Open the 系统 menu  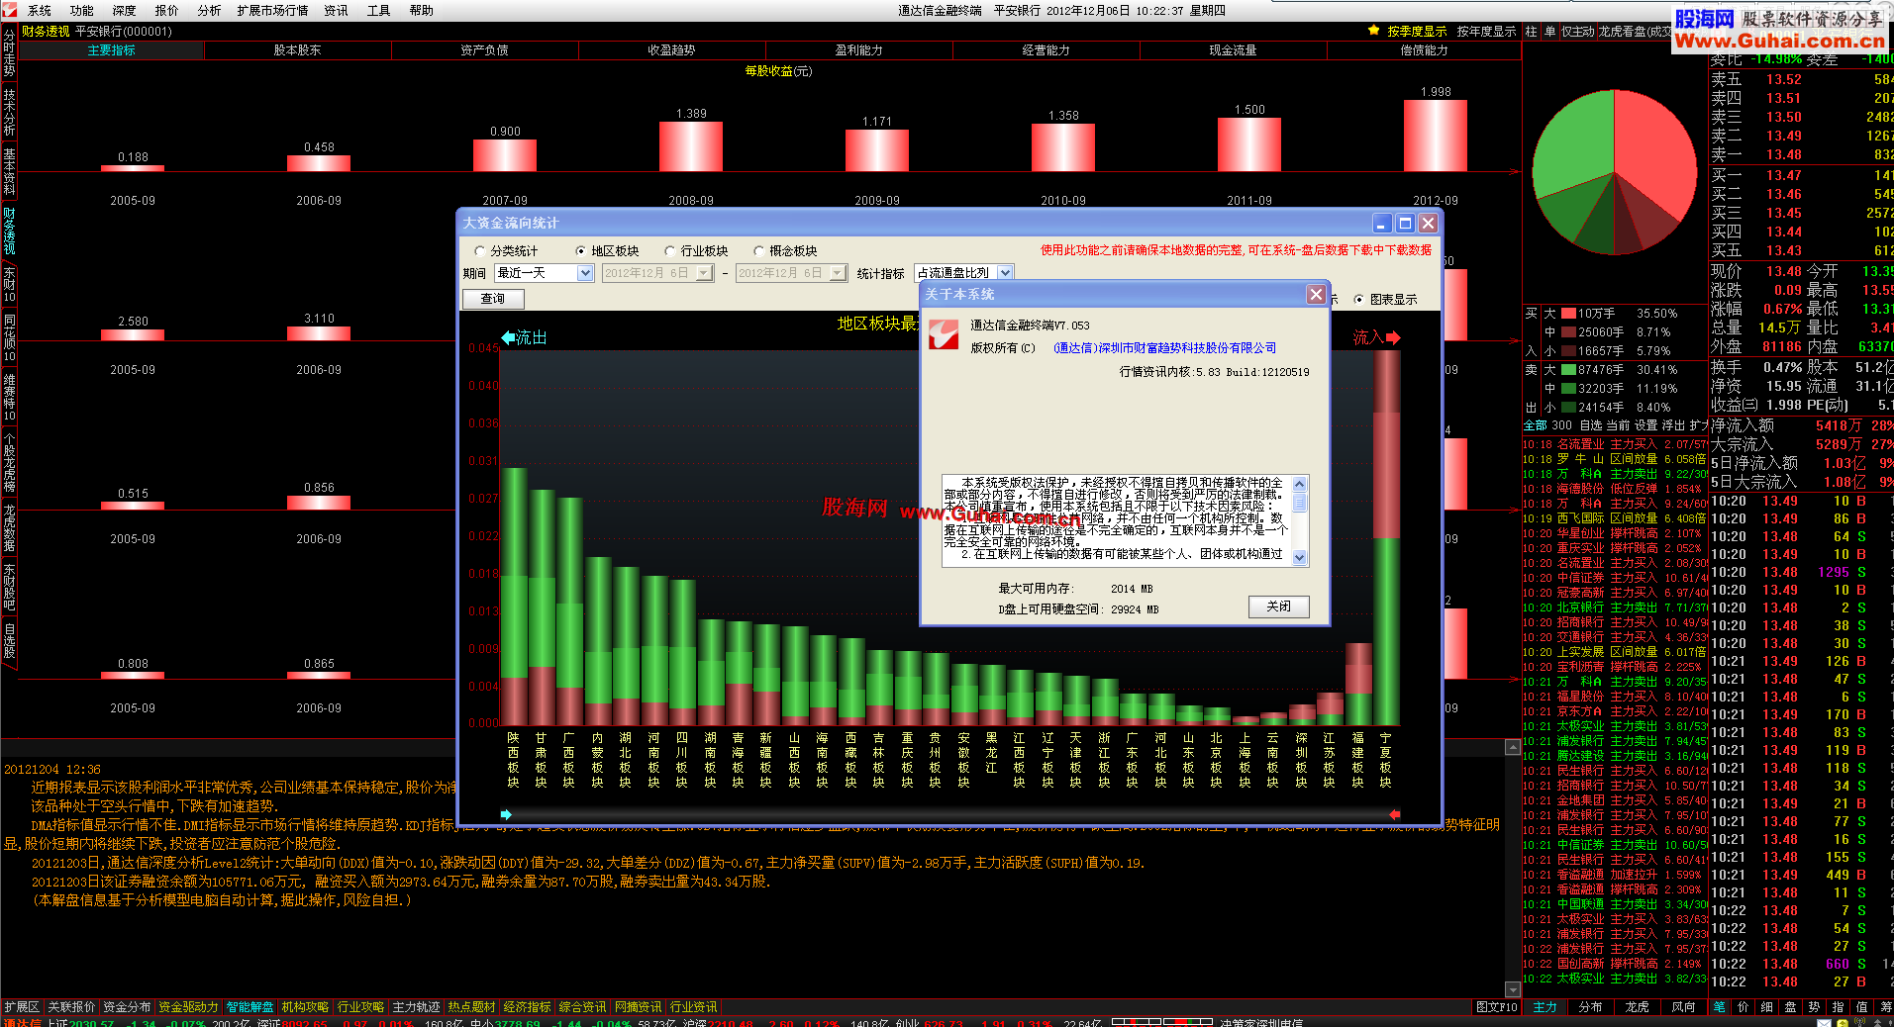[40, 10]
